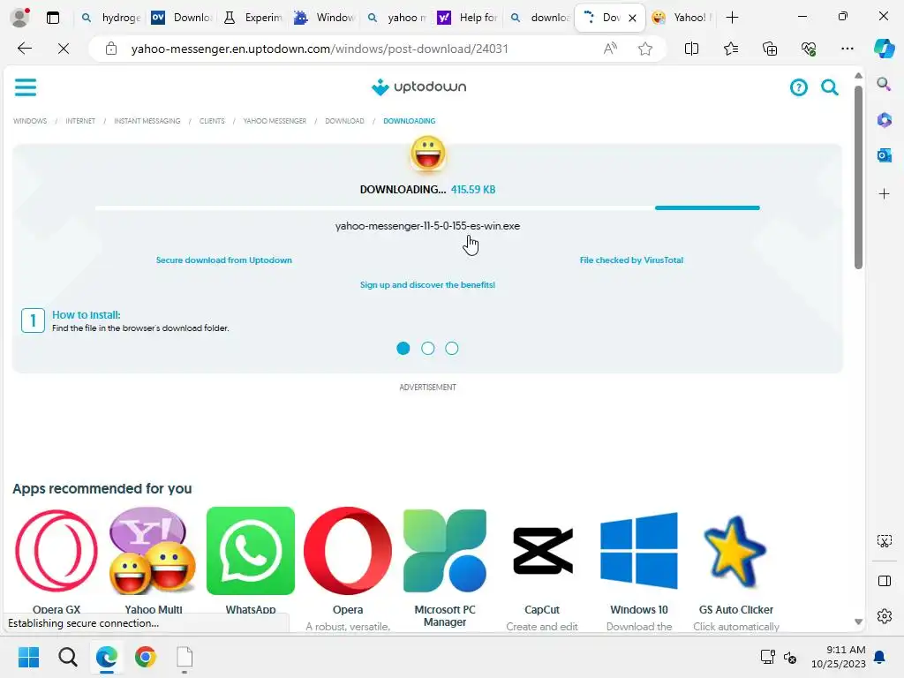Open Windows taskbar search

[67, 657]
